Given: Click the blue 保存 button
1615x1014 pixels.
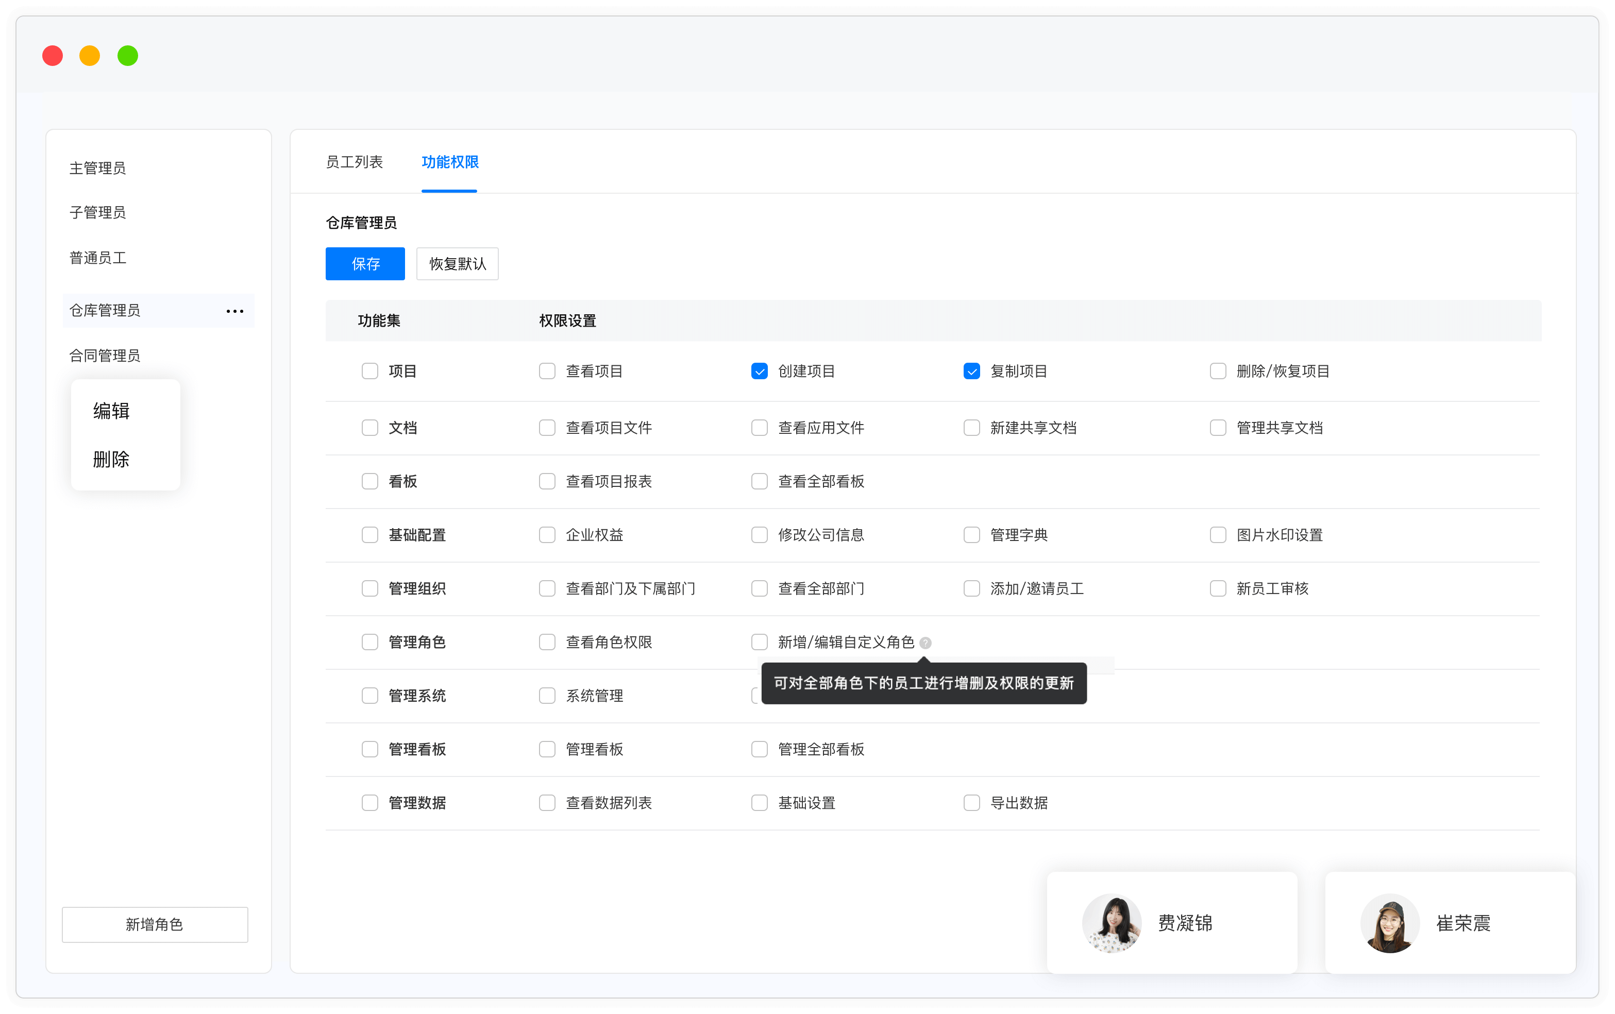Looking at the screenshot, I should coord(365,264).
